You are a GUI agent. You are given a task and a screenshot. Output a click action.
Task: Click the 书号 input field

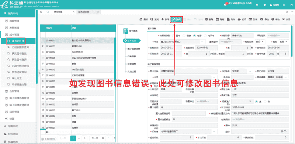point(186,77)
